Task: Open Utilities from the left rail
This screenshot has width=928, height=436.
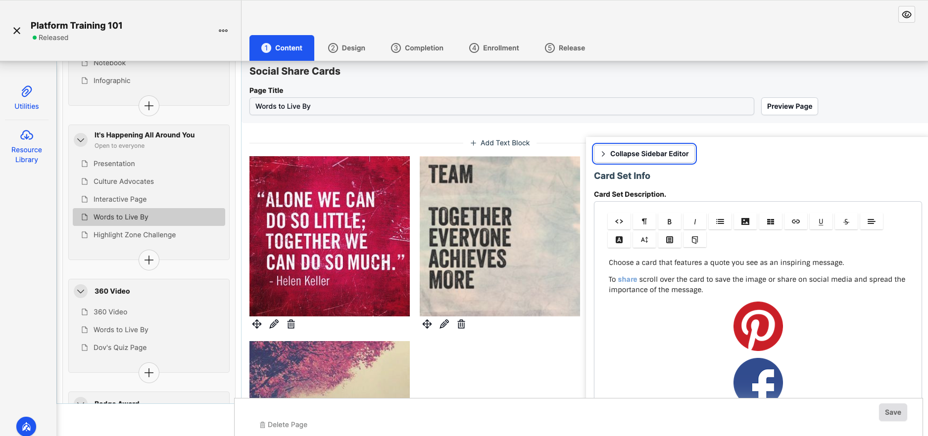Action: 27,98
